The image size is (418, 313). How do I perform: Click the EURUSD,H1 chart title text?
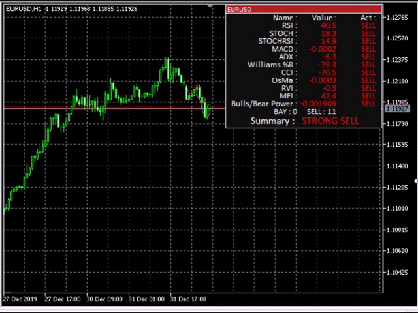(x=24, y=9)
